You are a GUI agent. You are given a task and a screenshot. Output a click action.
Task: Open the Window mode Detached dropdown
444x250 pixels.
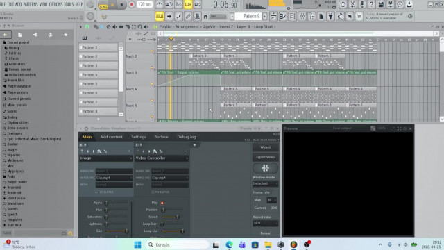(265, 183)
